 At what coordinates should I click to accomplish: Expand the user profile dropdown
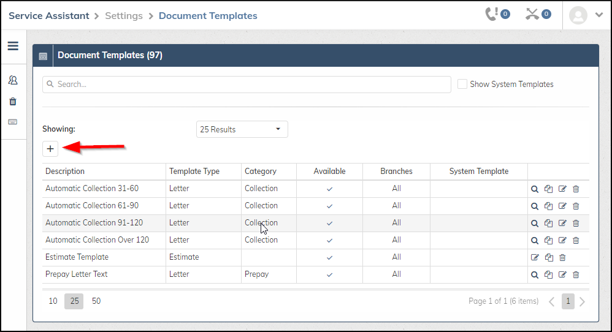point(586,15)
